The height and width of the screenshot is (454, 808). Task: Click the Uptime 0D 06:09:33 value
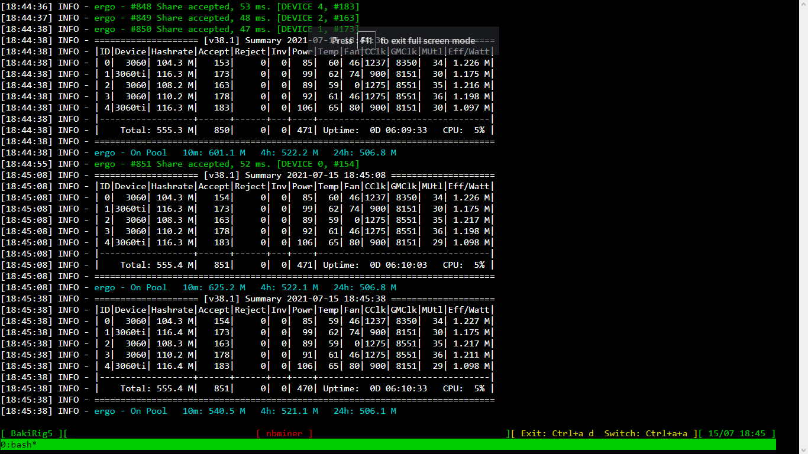[x=398, y=130]
